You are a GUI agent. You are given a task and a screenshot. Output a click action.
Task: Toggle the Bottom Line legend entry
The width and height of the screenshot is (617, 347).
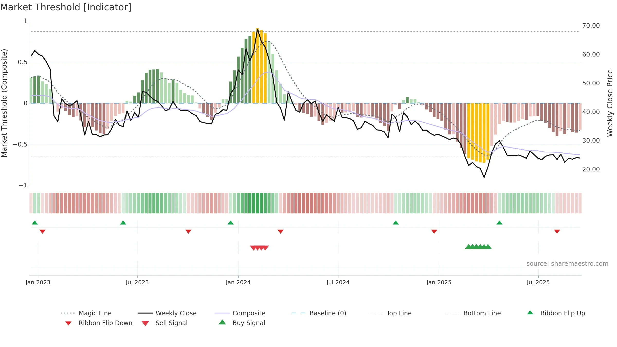pyautogui.click(x=473, y=313)
